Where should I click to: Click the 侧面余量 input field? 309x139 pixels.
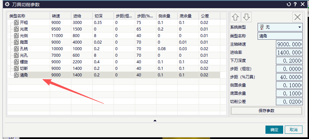(289, 85)
